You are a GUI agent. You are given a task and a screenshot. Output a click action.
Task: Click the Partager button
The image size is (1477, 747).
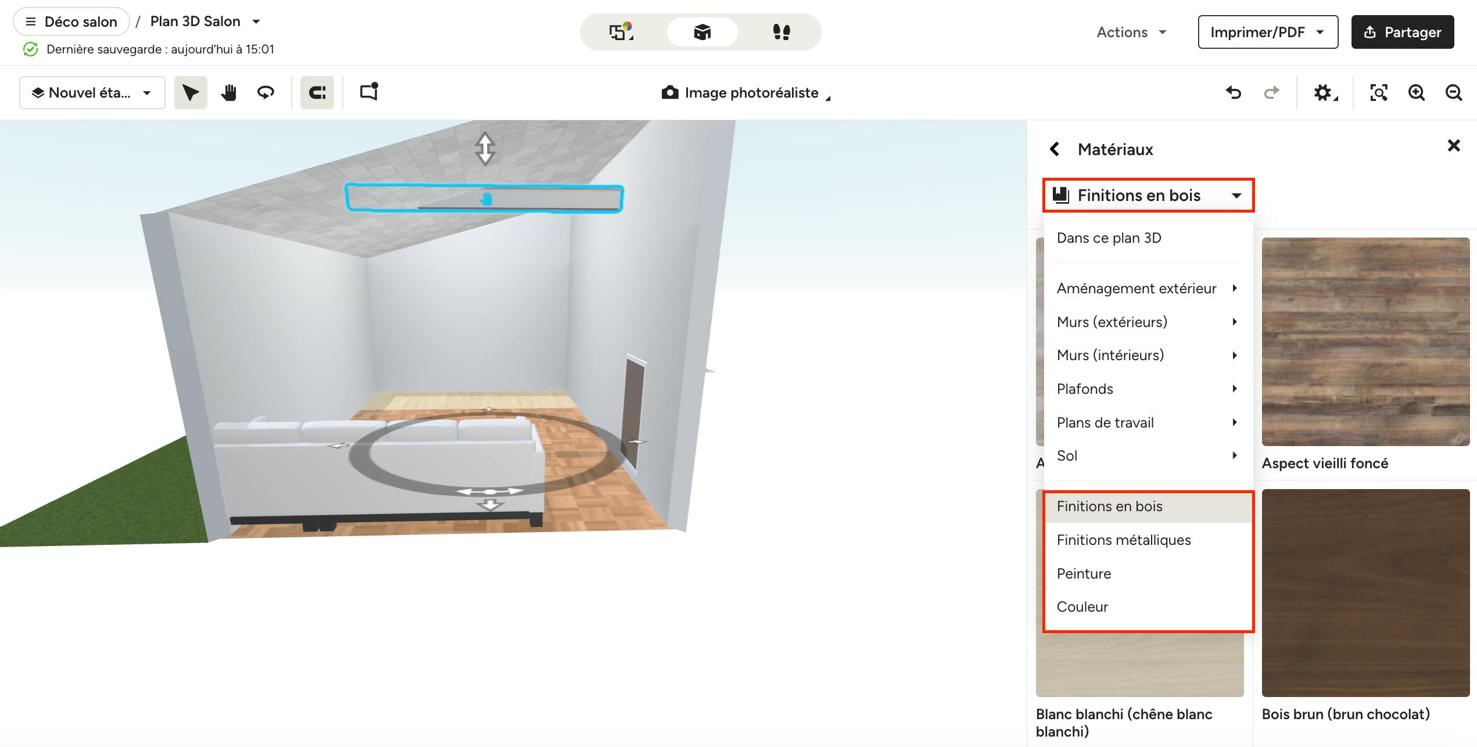pyautogui.click(x=1402, y=33)
